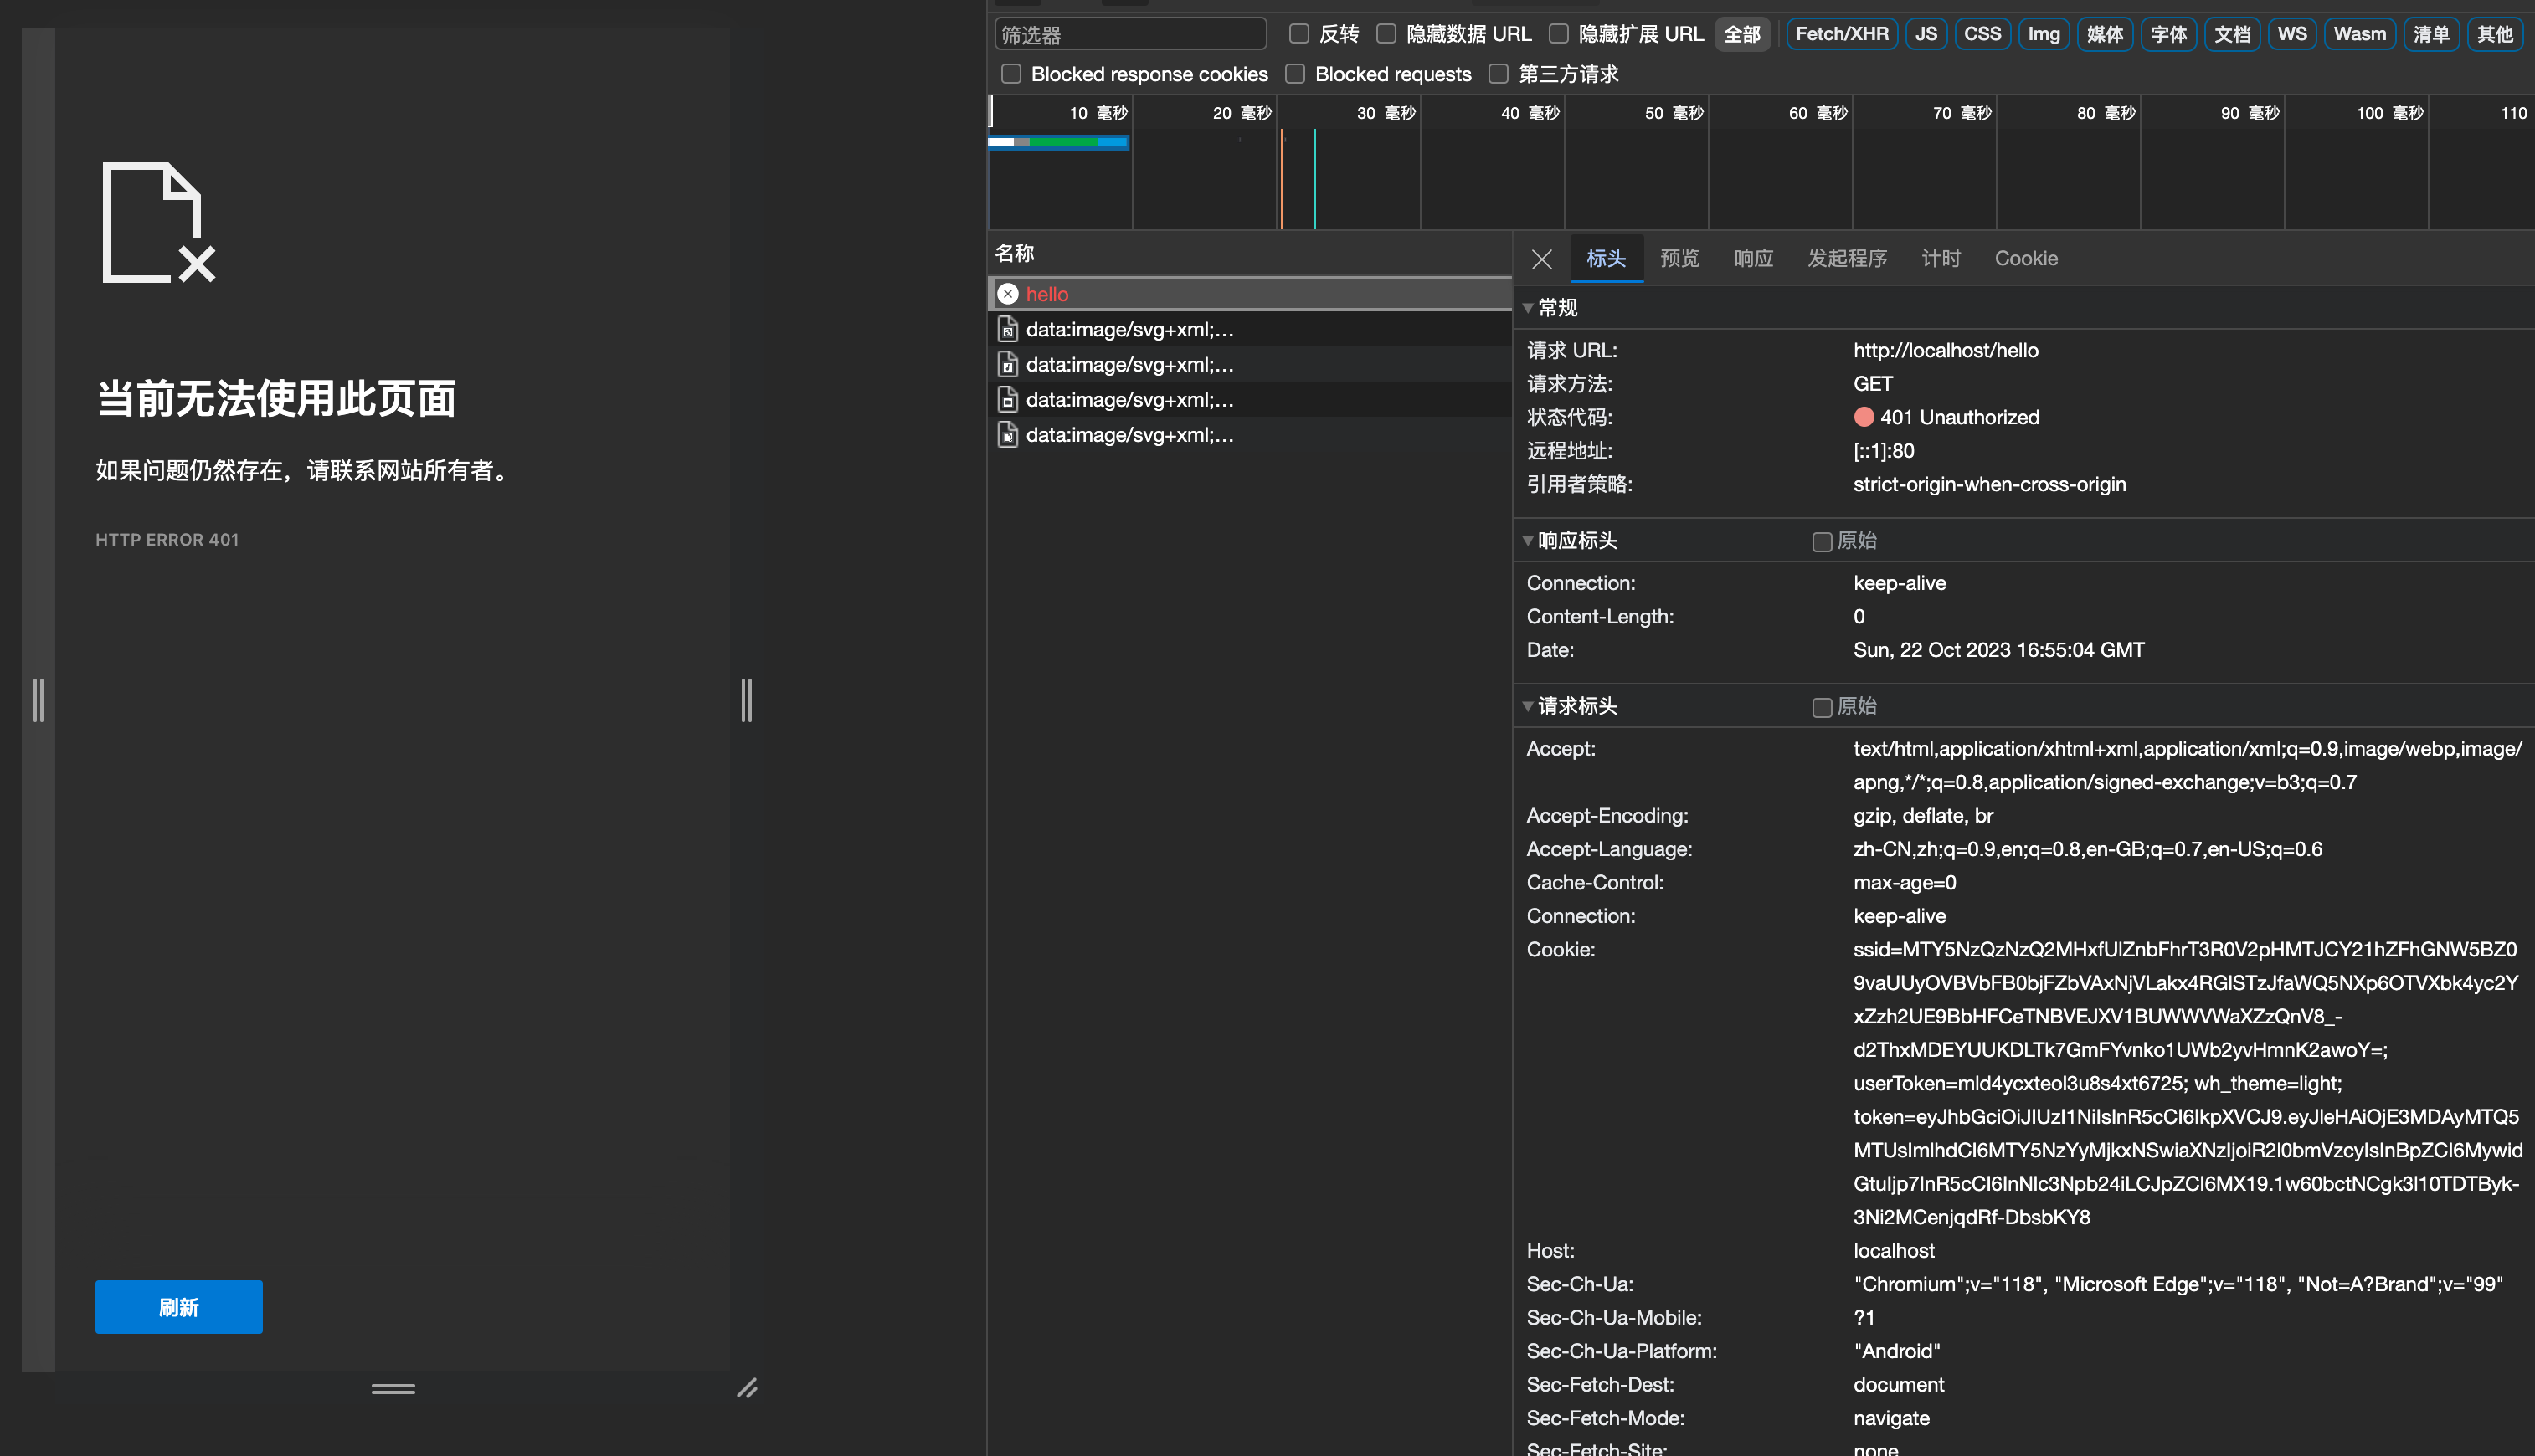Check 原始 for 请求标头
Image resolution: width=2535 pixels, height=1456 pixels.
click(1822, 707)
